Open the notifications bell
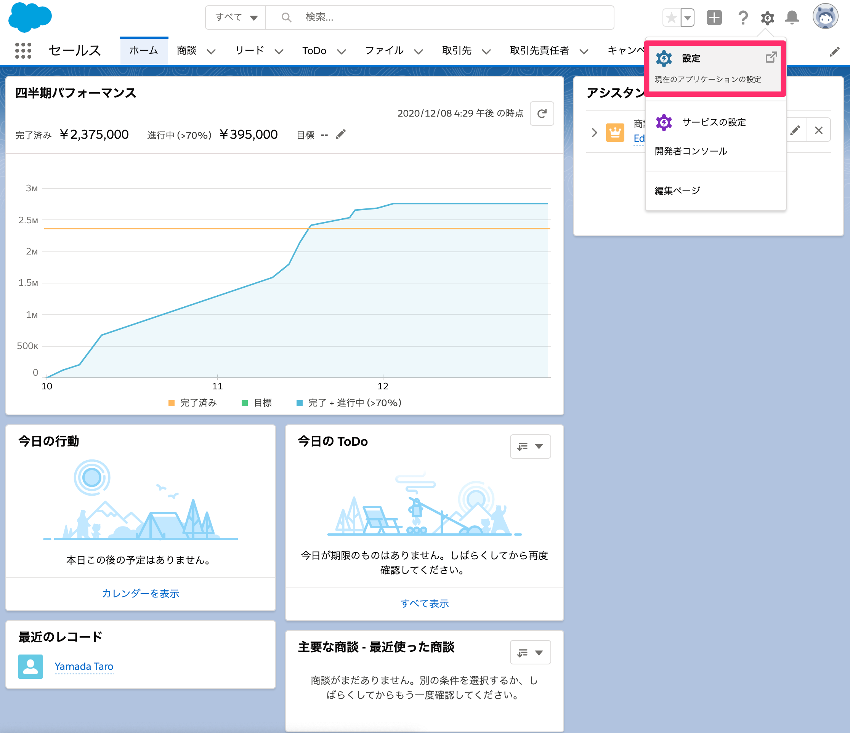This screenshot has width=850, height=733. click(792, 18)
